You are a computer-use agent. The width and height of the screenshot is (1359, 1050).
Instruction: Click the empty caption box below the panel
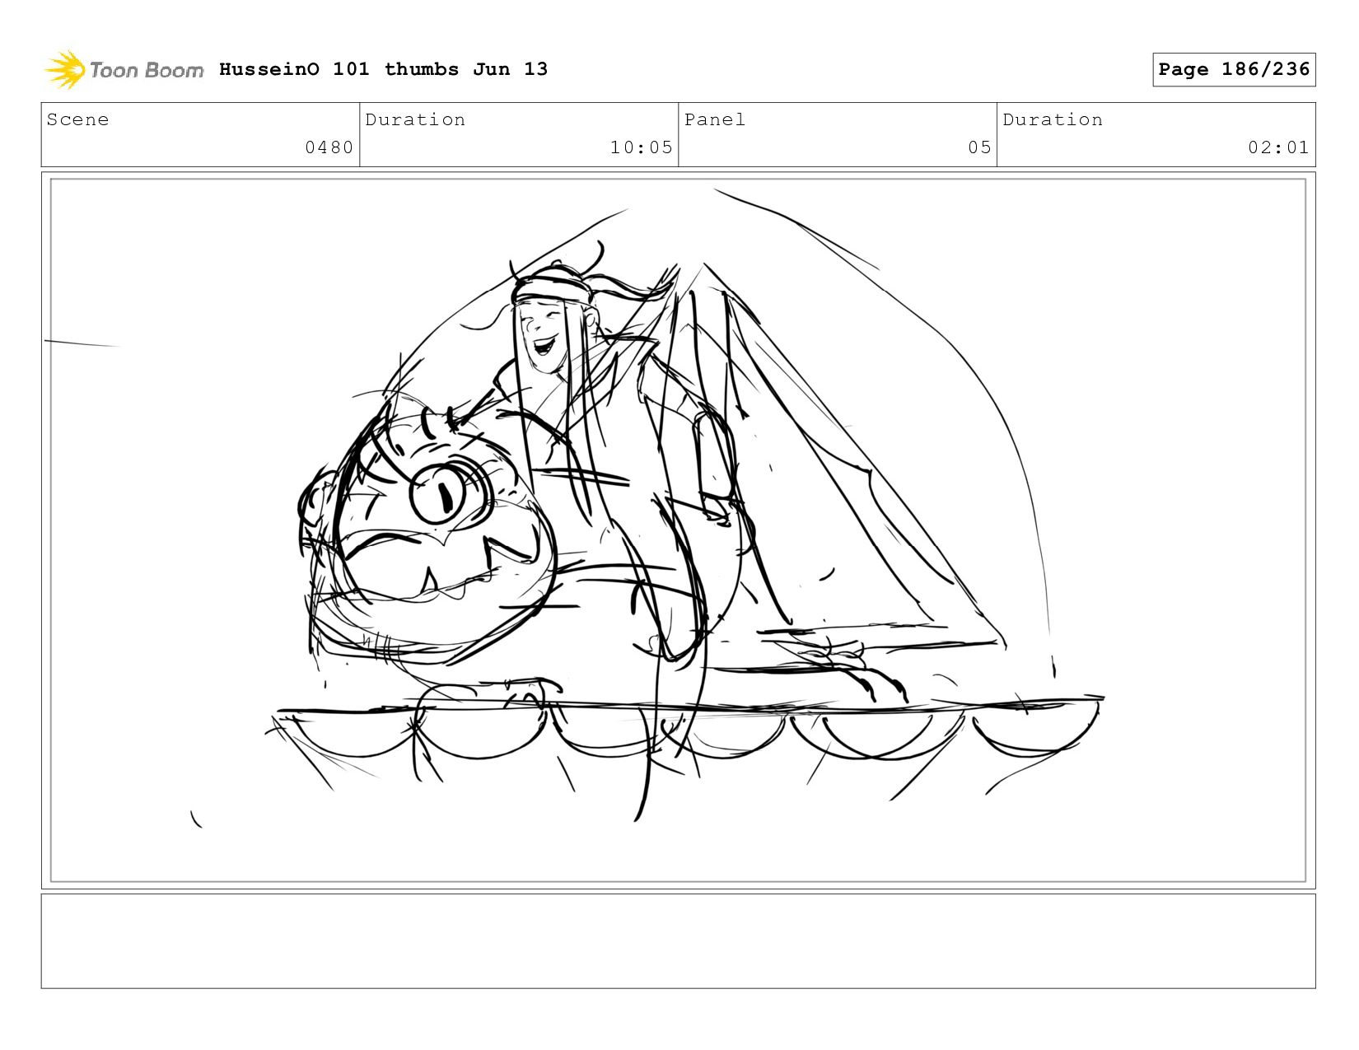coord(679,941)
